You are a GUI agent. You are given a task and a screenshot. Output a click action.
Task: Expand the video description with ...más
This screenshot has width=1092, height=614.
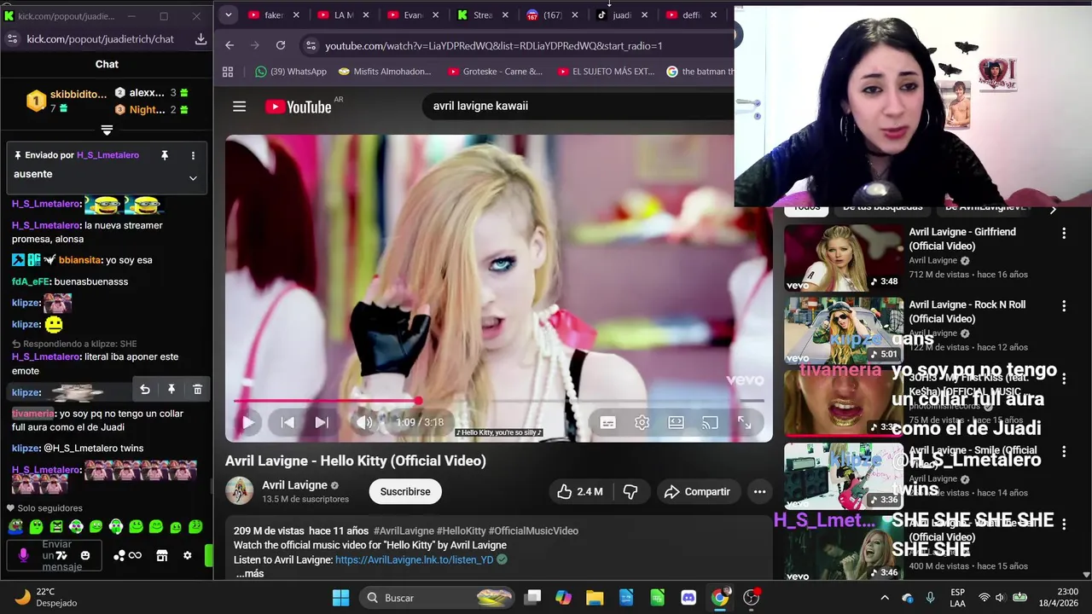click(x=250, y=574)
